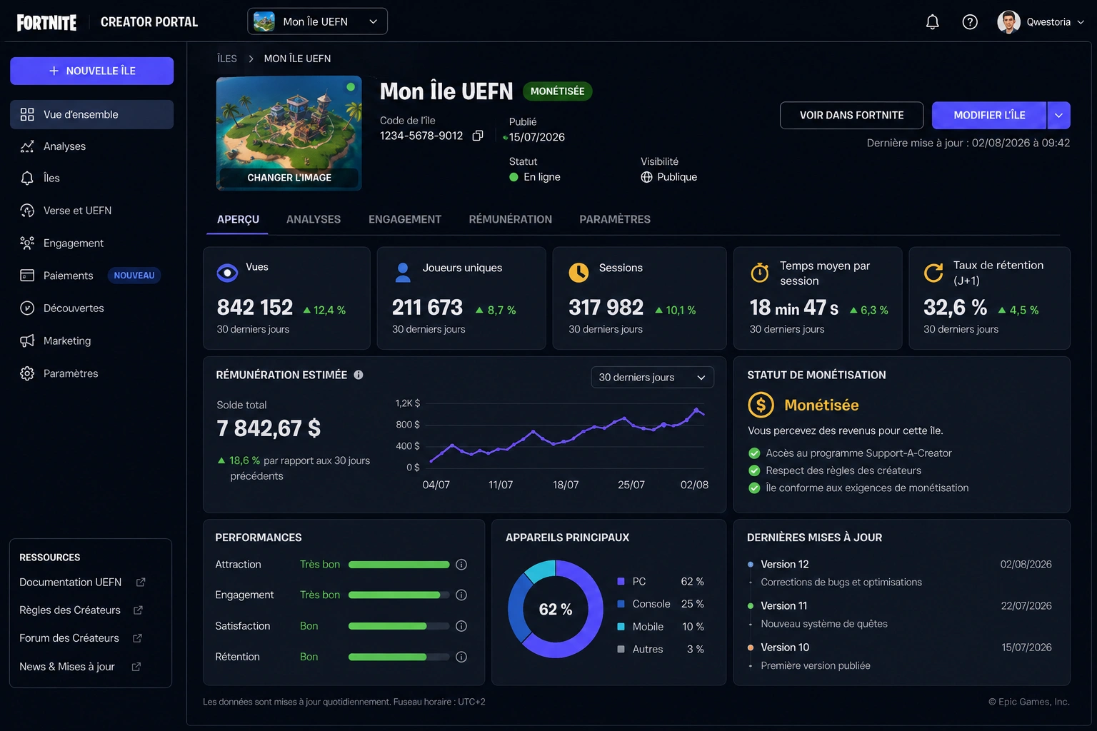Click the Engagement performance progress bar
The width and height of the screenshot is (1097, 731).
click(399, 595)
